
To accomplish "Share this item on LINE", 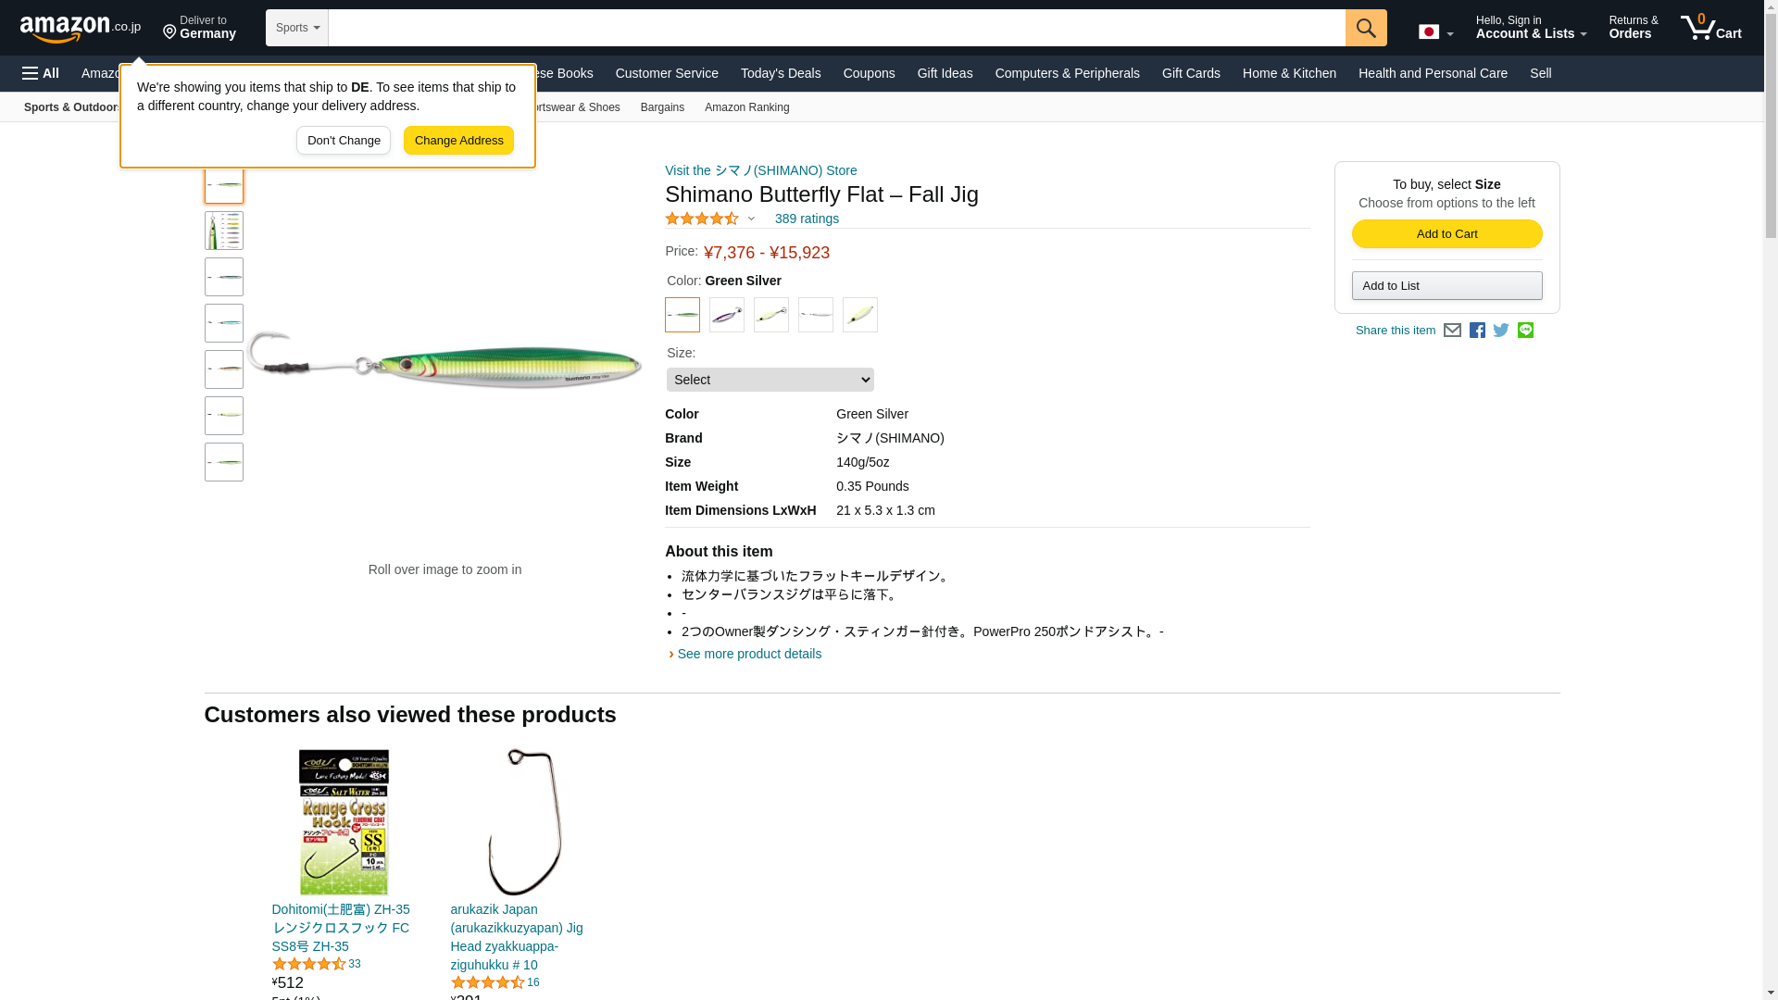I will pos(1525,331).
